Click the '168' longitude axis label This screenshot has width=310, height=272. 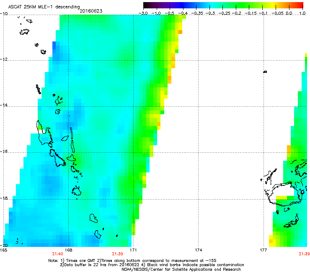pos(68,250)
